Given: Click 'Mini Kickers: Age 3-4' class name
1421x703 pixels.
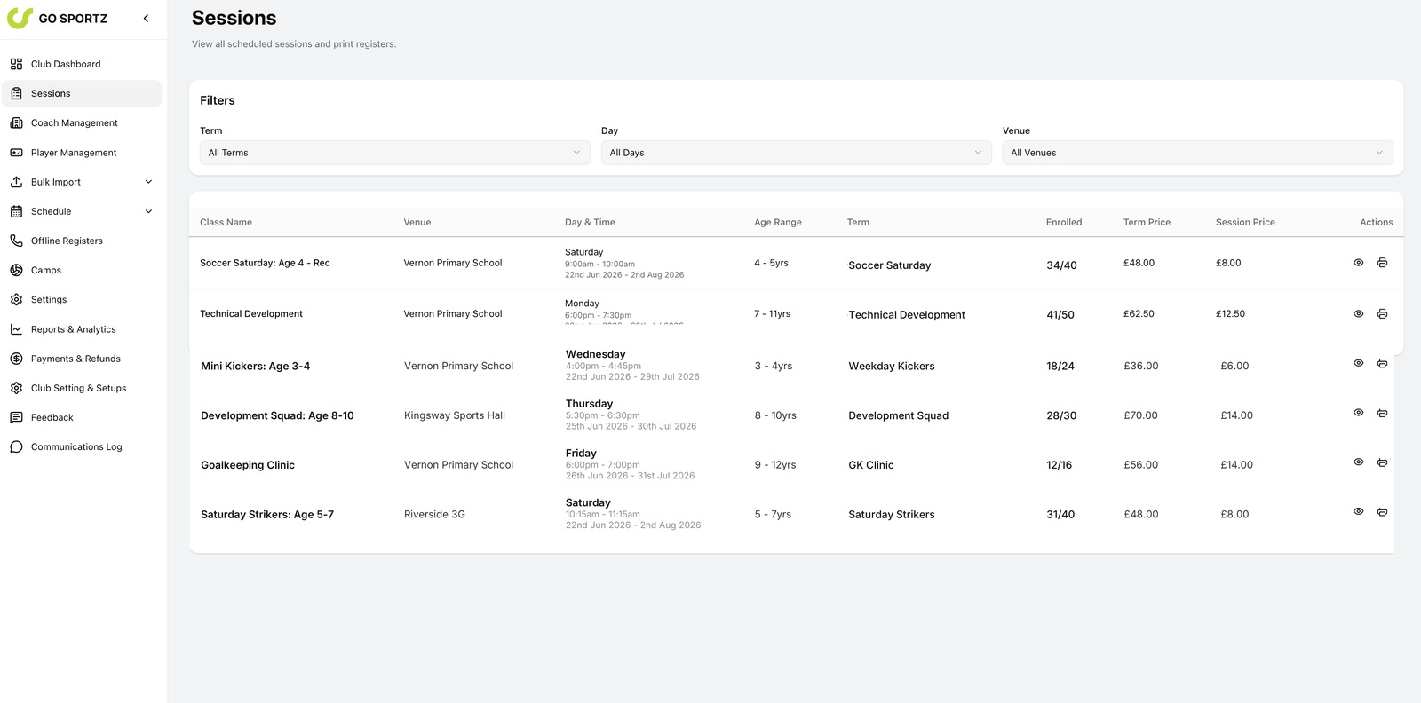Looking at the screenshot, I should pos(255,366).
